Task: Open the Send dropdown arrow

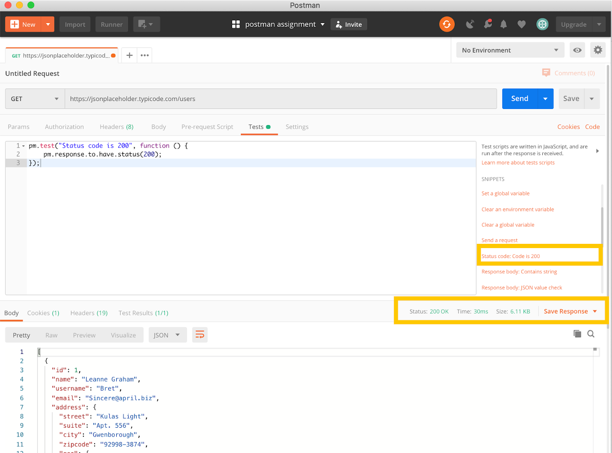Action: tap(546, 99)
